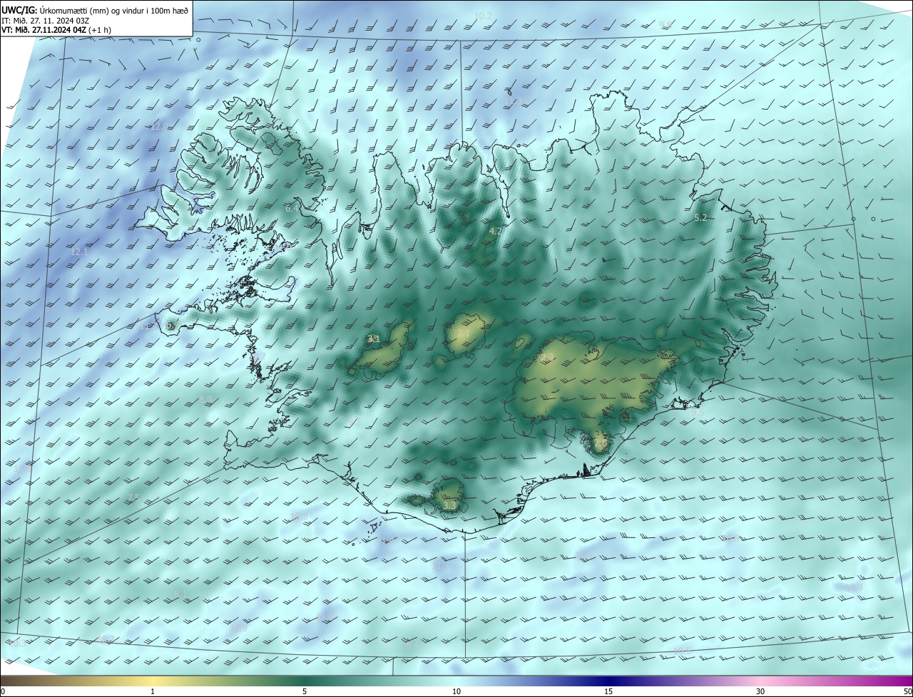Click the colorbar tick label 50
913x697 pixels.
click(907, 691)
